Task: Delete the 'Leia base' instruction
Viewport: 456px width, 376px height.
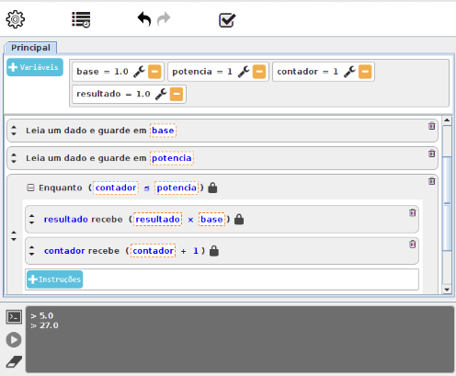Action: tap(432, 126)
